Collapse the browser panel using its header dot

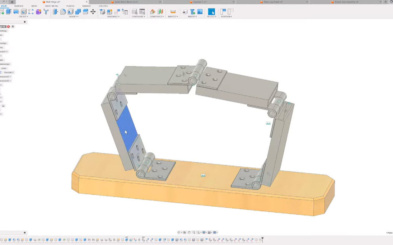tap(25, 22)
